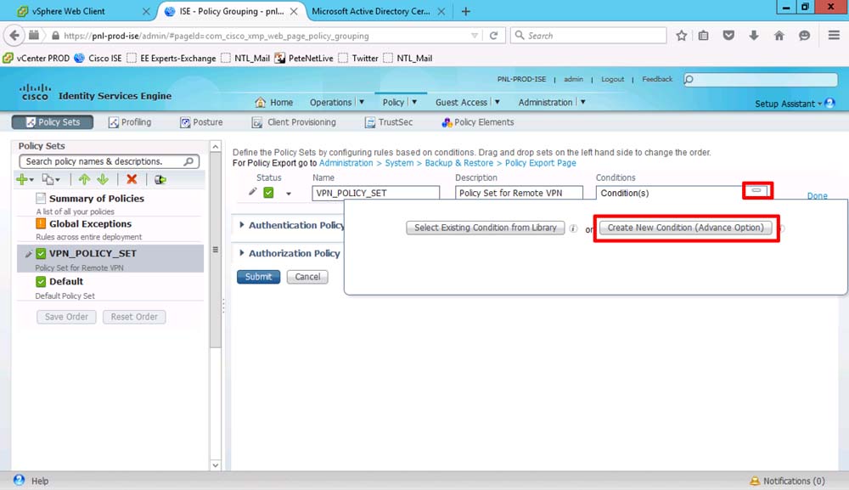
Task: Click the search policy names field
Action: 110,161
